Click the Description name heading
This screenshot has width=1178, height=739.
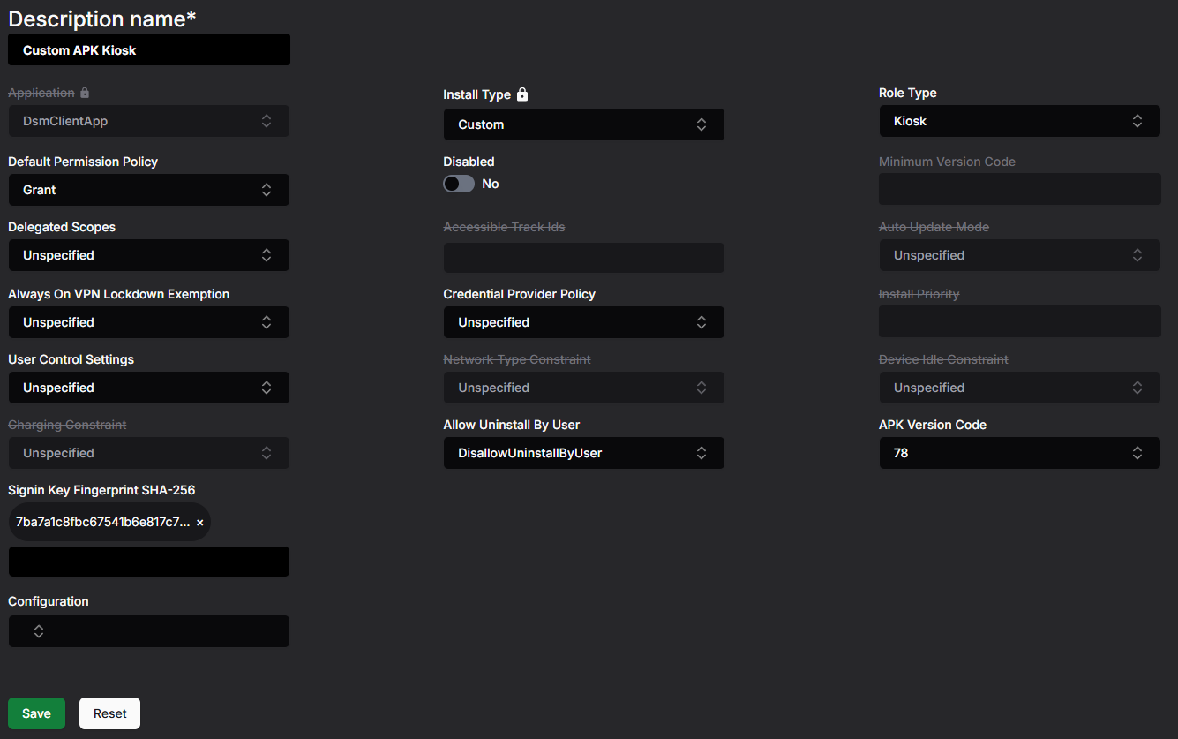coord(102,19)
